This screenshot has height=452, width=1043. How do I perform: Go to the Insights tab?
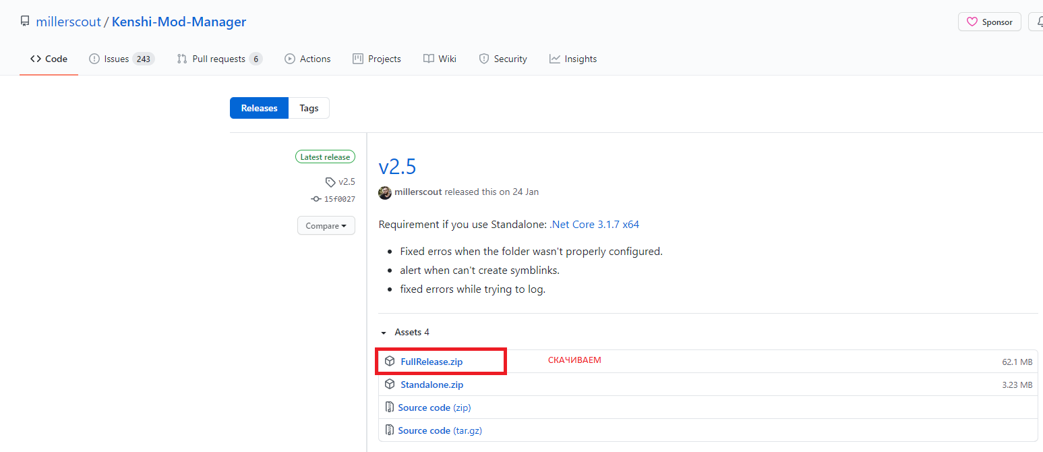(573, 59)
